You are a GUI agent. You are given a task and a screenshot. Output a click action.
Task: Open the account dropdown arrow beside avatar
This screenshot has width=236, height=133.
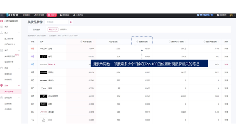click(x=234, y=15)
